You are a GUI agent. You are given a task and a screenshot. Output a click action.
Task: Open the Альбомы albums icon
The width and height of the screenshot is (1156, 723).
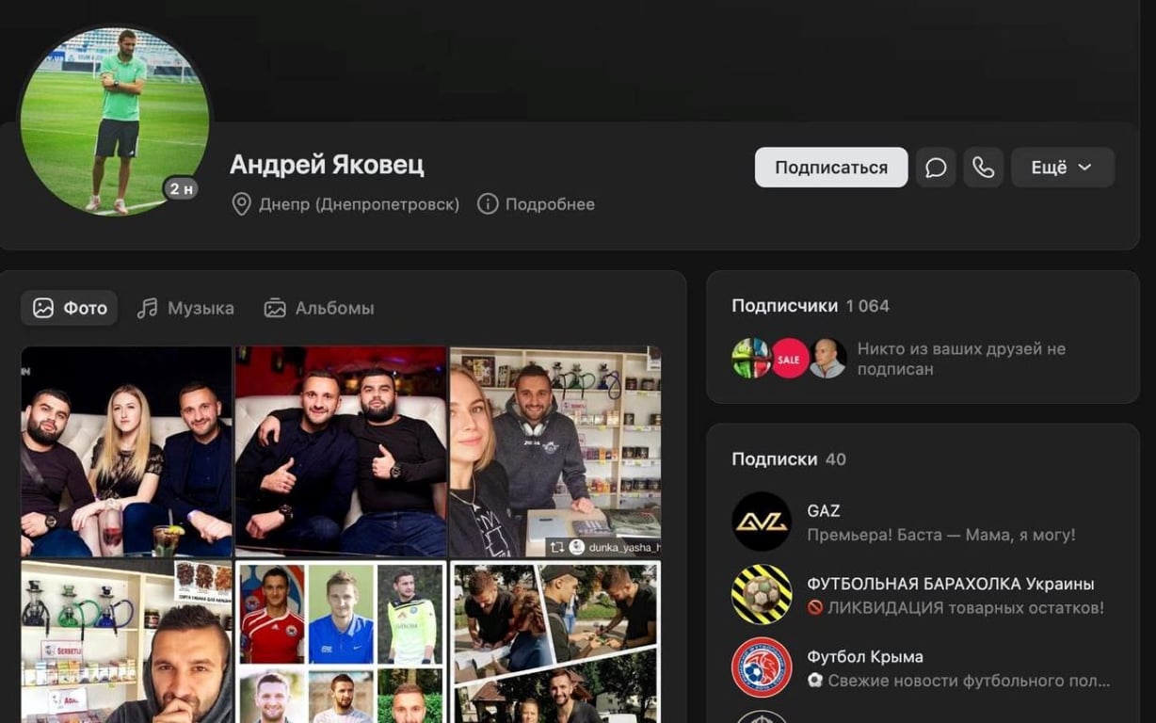[x=274, y=307]
